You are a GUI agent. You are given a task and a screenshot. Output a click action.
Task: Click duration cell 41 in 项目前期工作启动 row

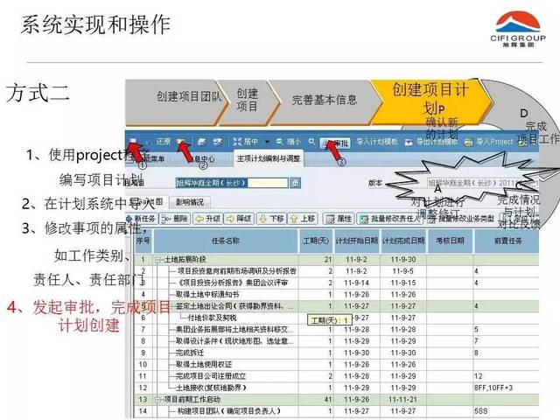coord(316,400)
